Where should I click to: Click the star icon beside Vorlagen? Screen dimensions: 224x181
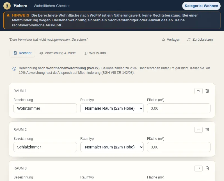163,40
